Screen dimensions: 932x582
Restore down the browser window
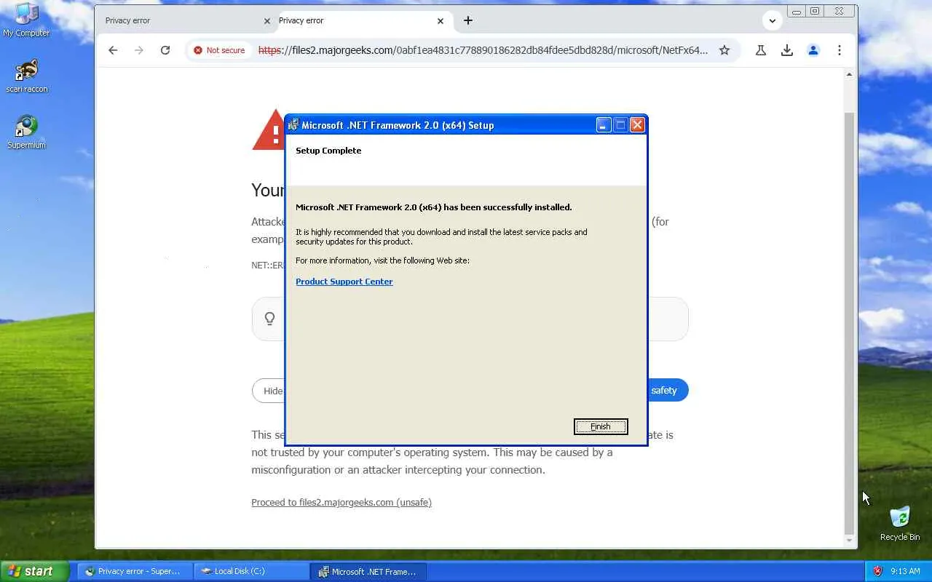(x=815, y=12)
